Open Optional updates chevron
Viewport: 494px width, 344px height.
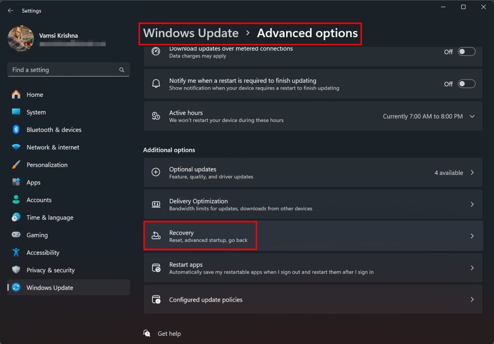(x=472, y=172)
